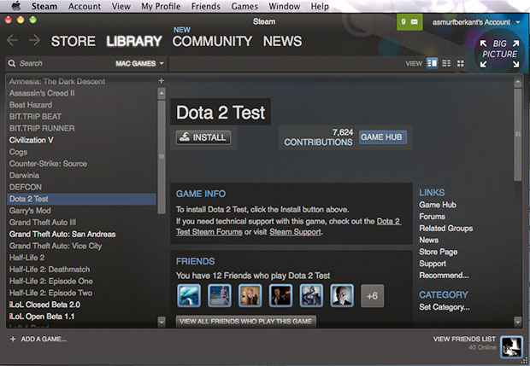The width and height of the screenshot is (530, 366).
Task: Open the Friends menu
Action: click(205, 6)
